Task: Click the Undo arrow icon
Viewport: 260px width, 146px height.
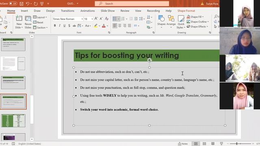Action: point(28,4)
